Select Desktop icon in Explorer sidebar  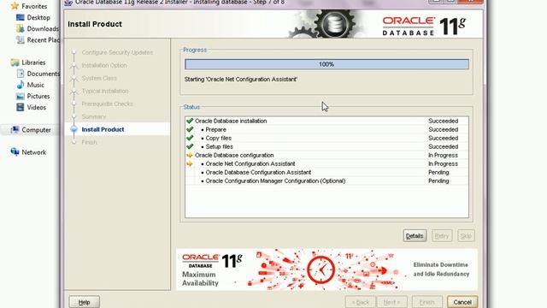(21, 17)
